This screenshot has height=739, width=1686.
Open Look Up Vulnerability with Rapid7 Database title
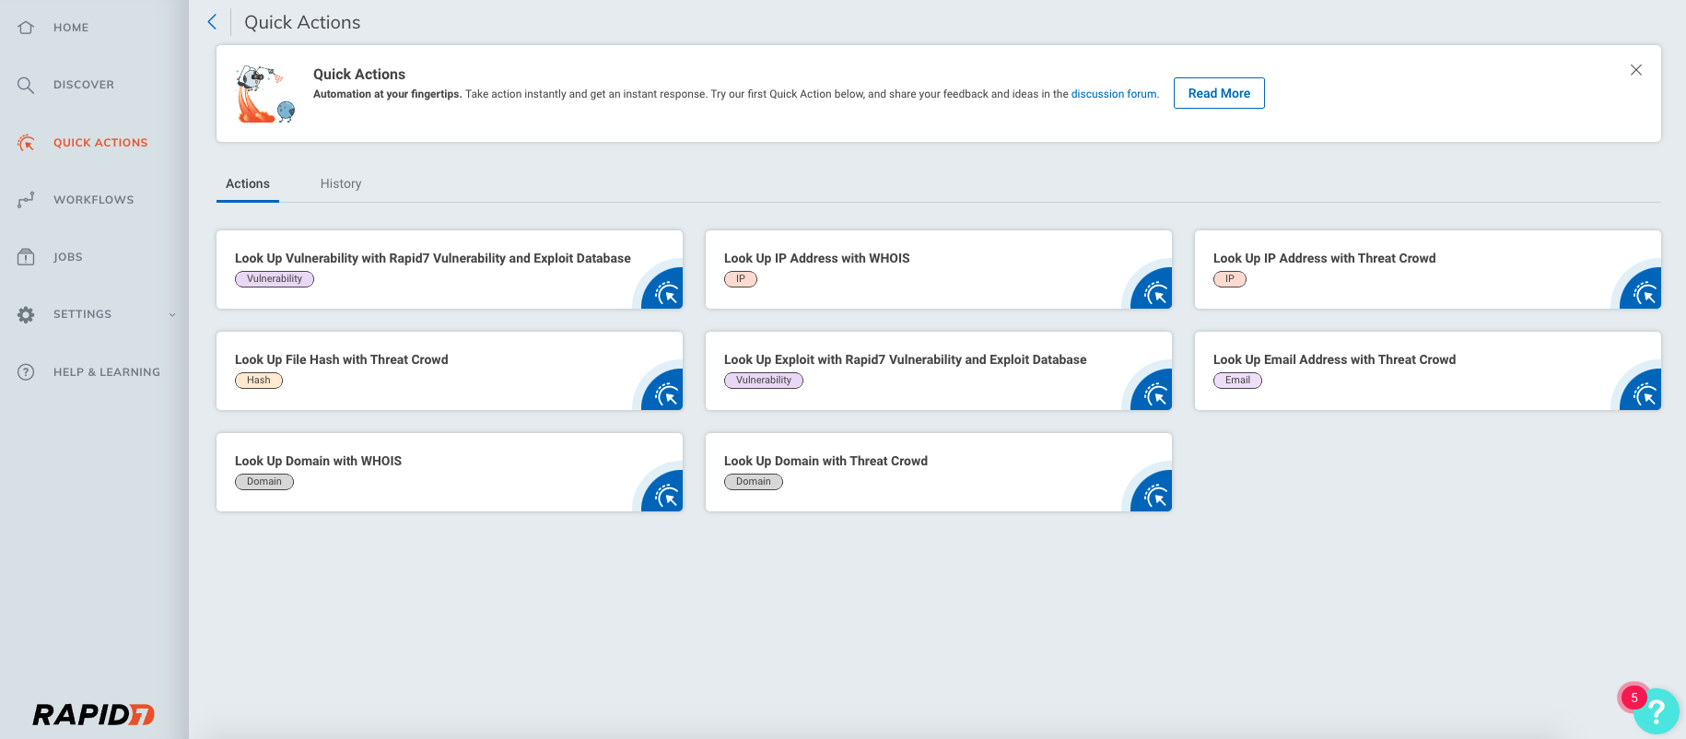[x=433, y=259]
